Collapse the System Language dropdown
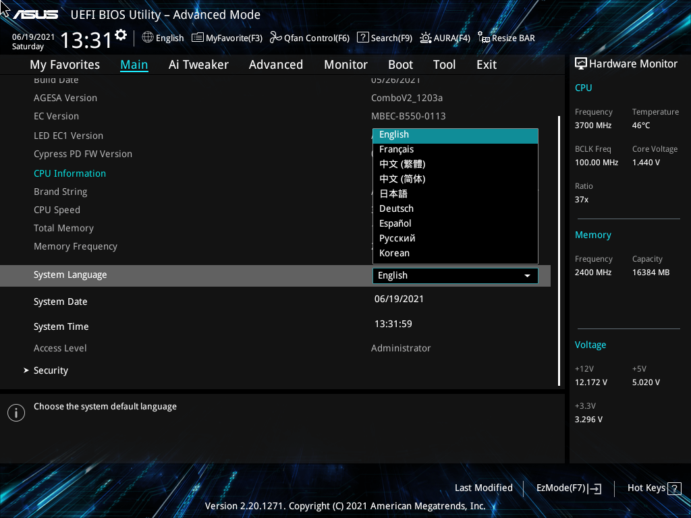 click(527, 275)
